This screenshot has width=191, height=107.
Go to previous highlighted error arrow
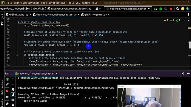coord(184,20)
